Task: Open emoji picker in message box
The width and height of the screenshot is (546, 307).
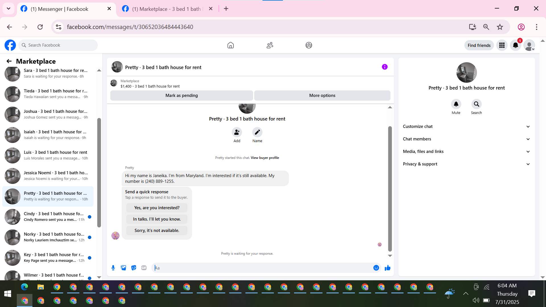Action: click(x=376, y=268)
